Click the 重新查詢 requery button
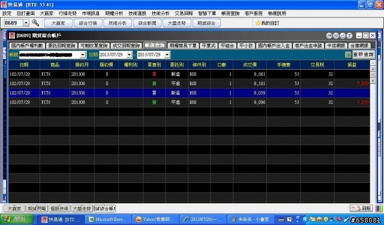Viewport: 384px width, 225px height. point(364,55)
